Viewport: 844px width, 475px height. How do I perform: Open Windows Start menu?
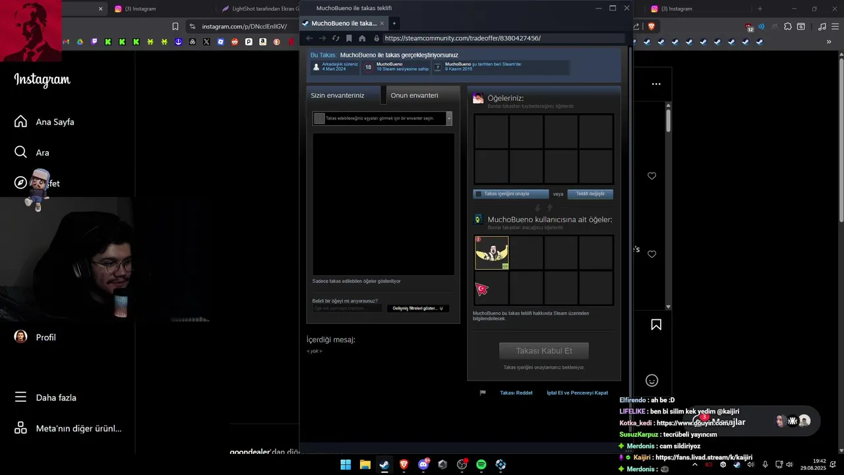[x=346, y=464]
